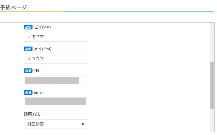Click the 診察方法 label

[32, 114]
